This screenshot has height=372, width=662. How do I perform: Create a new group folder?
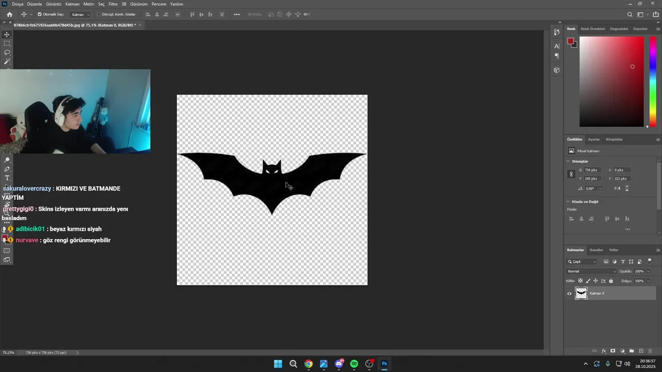point(631,351)
